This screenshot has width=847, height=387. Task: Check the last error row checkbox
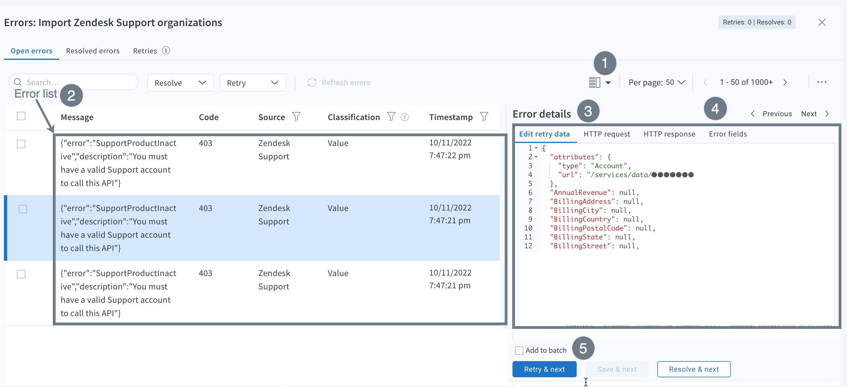click(21, 274)
